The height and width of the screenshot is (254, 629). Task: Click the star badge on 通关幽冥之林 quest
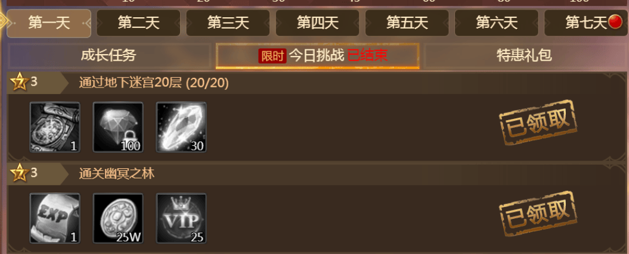(x=19, y=174)
